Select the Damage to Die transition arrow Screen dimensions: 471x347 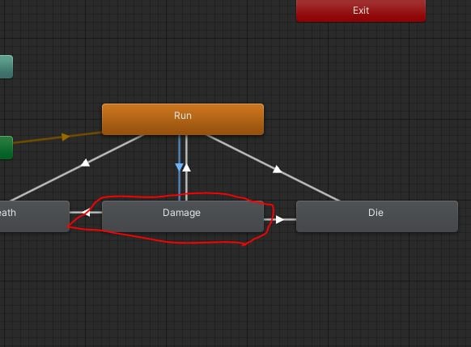280,220
